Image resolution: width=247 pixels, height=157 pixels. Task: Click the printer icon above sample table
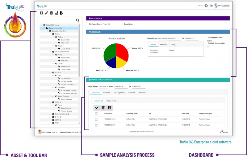click(x=110, y=108)
